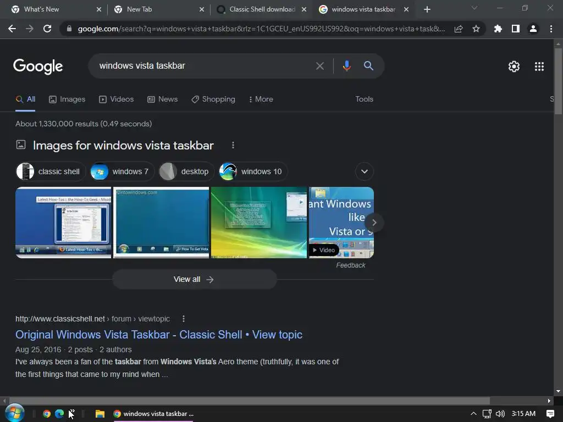The image size is (563, 422).
Task: Close the What's New tab
Action: pyautogui.click(x=99, y=9)
